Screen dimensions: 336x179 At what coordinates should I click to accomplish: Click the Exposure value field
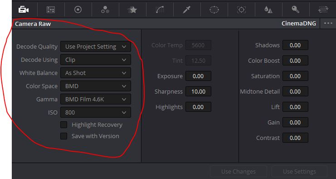pyautogui.click(x=198, y=76)
